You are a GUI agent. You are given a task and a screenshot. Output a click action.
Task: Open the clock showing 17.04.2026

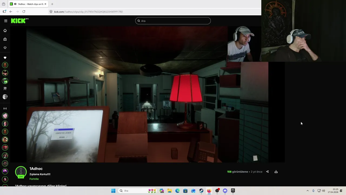333,191
